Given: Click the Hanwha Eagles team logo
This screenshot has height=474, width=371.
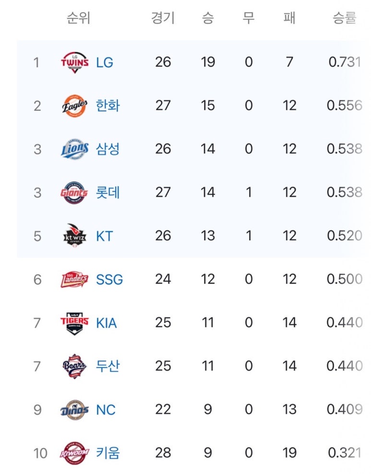Looking at the screenshot, I should 75,106.
